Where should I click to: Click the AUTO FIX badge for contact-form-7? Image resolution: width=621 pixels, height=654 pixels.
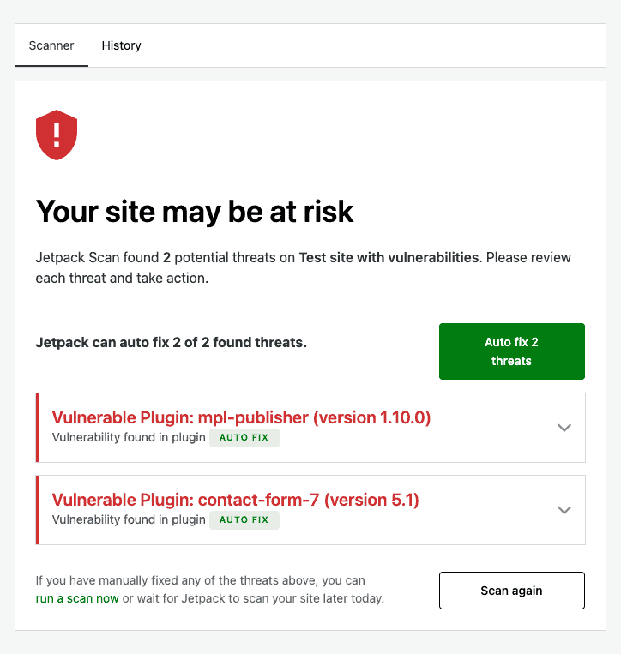[x=244, y=519]
